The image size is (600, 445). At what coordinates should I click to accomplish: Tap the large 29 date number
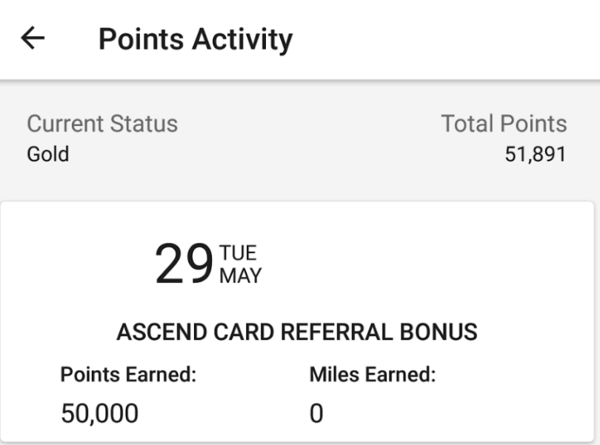click(183, 261)
